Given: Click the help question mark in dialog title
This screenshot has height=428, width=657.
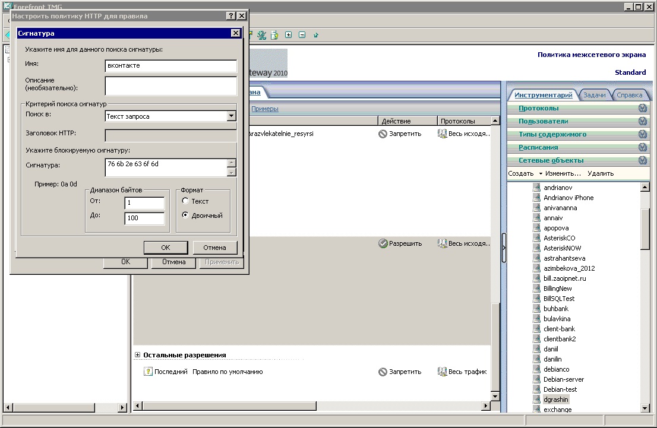Looking at the screenshot, I should pyautogui.click(x=230, y=16).
